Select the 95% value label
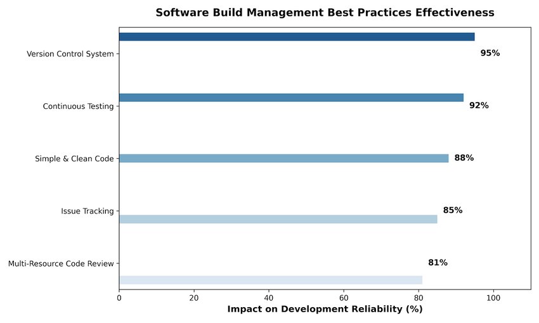 coord(490,53)
